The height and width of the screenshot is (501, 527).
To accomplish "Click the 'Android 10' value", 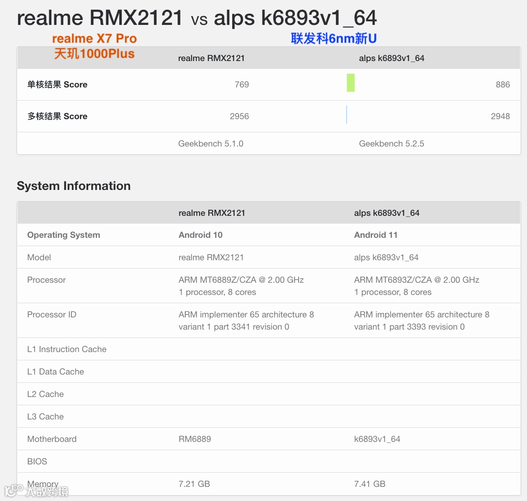I will click(x=200, y=235).
